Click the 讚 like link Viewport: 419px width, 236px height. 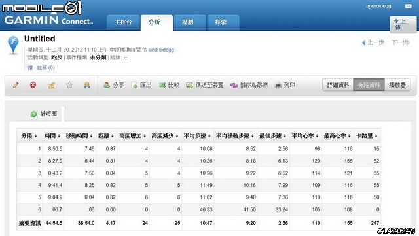coord(30,68)
